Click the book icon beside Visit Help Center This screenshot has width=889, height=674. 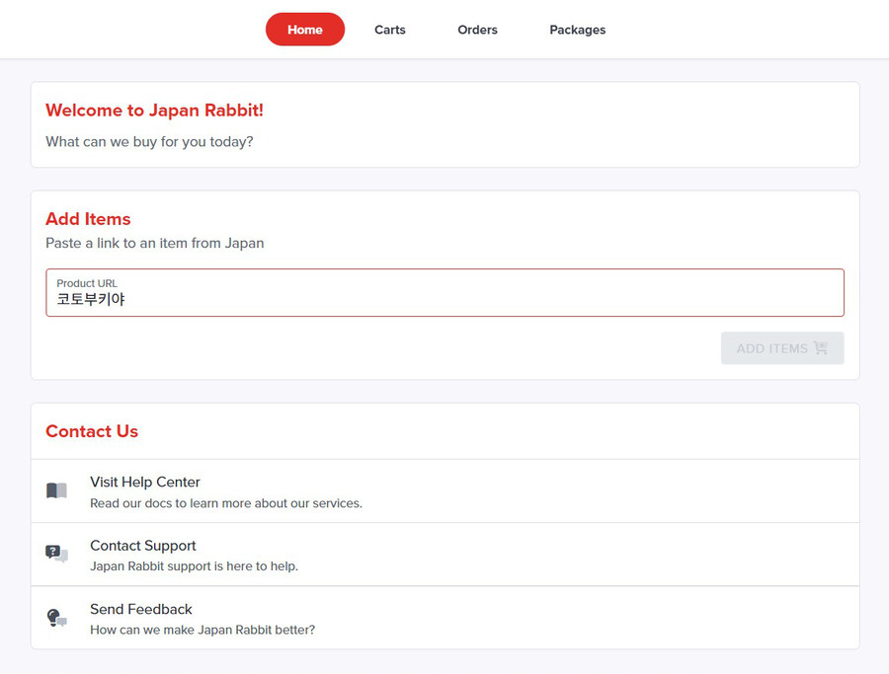pos(56,490)
